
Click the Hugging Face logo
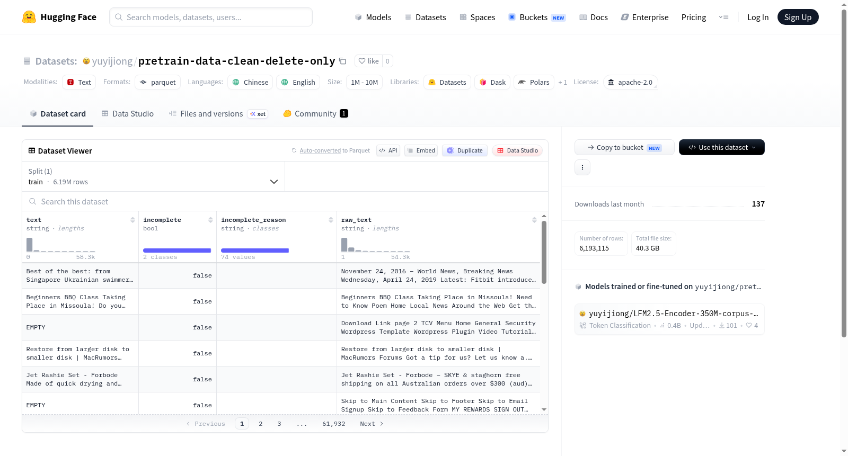(59, 17)
